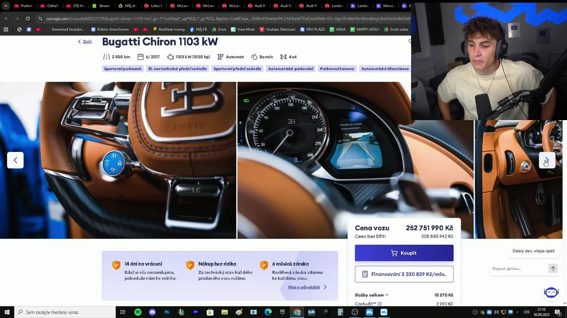Click the 6/2017 registration date

click(153, 57)
